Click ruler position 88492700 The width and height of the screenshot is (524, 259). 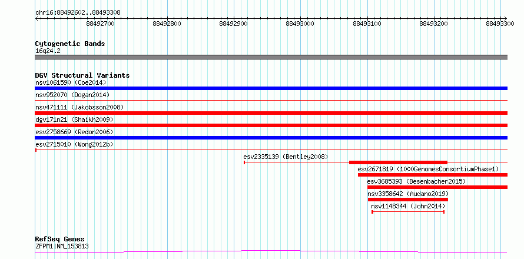pyautogui.click(x=101, y=24)
